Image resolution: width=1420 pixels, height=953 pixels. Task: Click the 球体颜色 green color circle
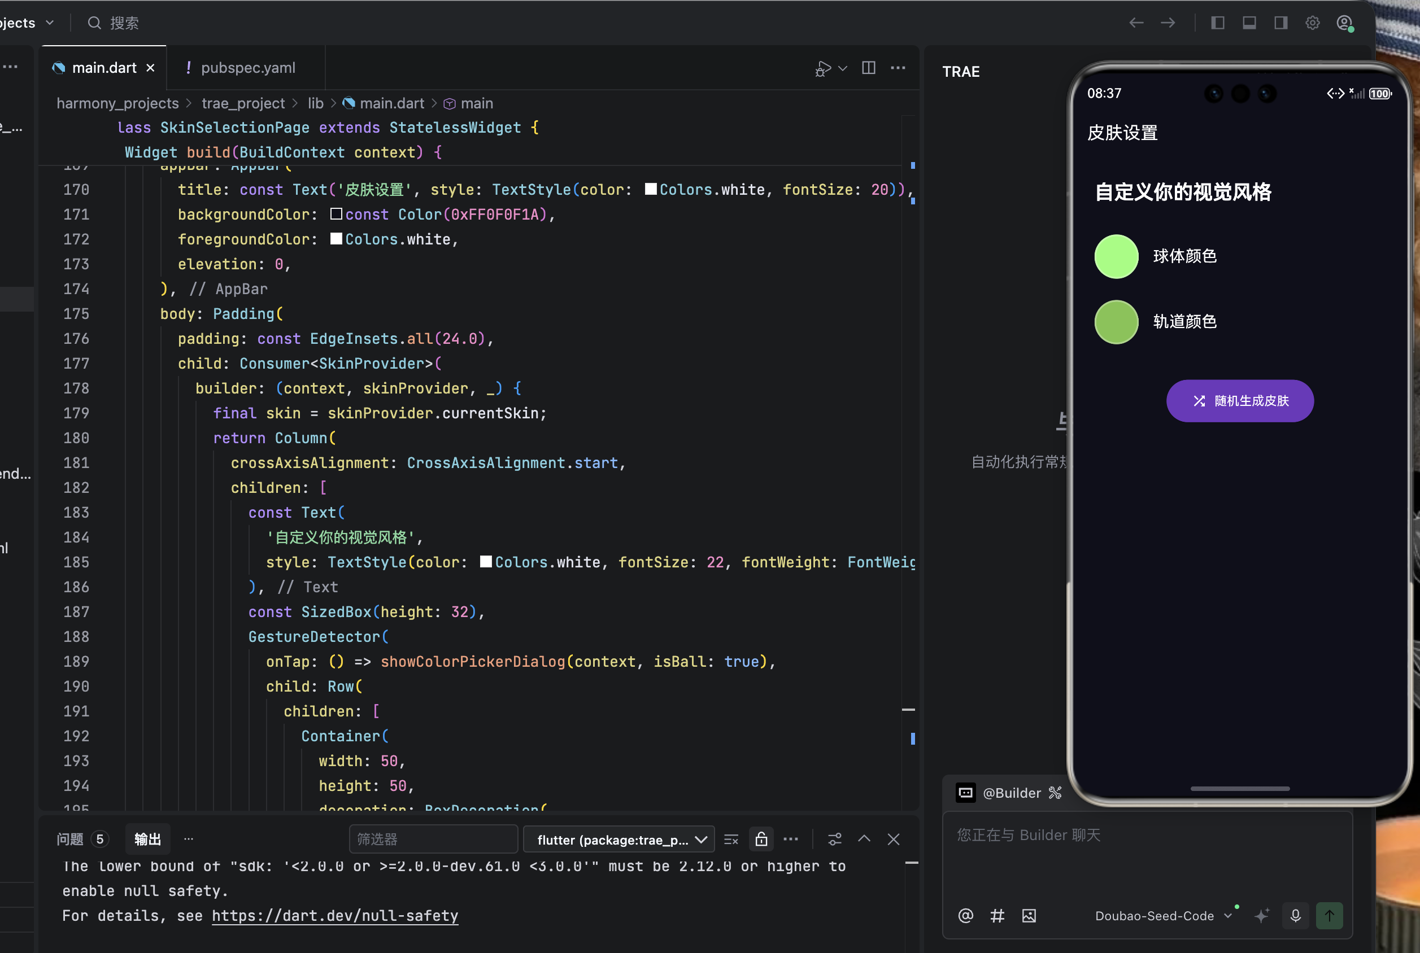pyautogui.click(x=1116, y=256)
